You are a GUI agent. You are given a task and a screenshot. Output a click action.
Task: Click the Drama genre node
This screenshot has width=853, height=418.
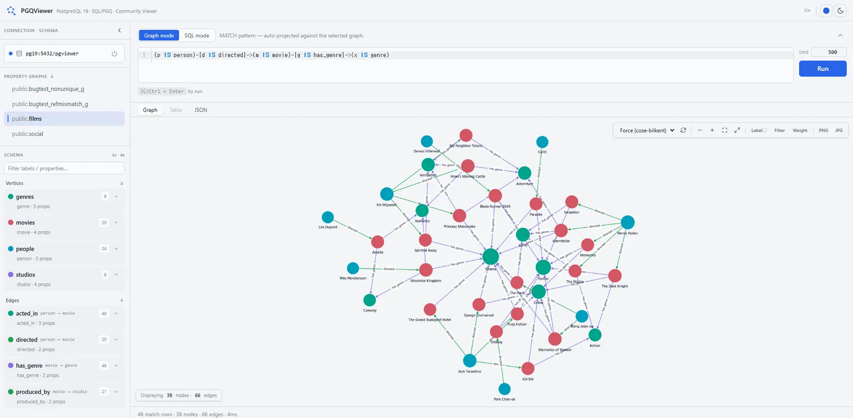490,256
